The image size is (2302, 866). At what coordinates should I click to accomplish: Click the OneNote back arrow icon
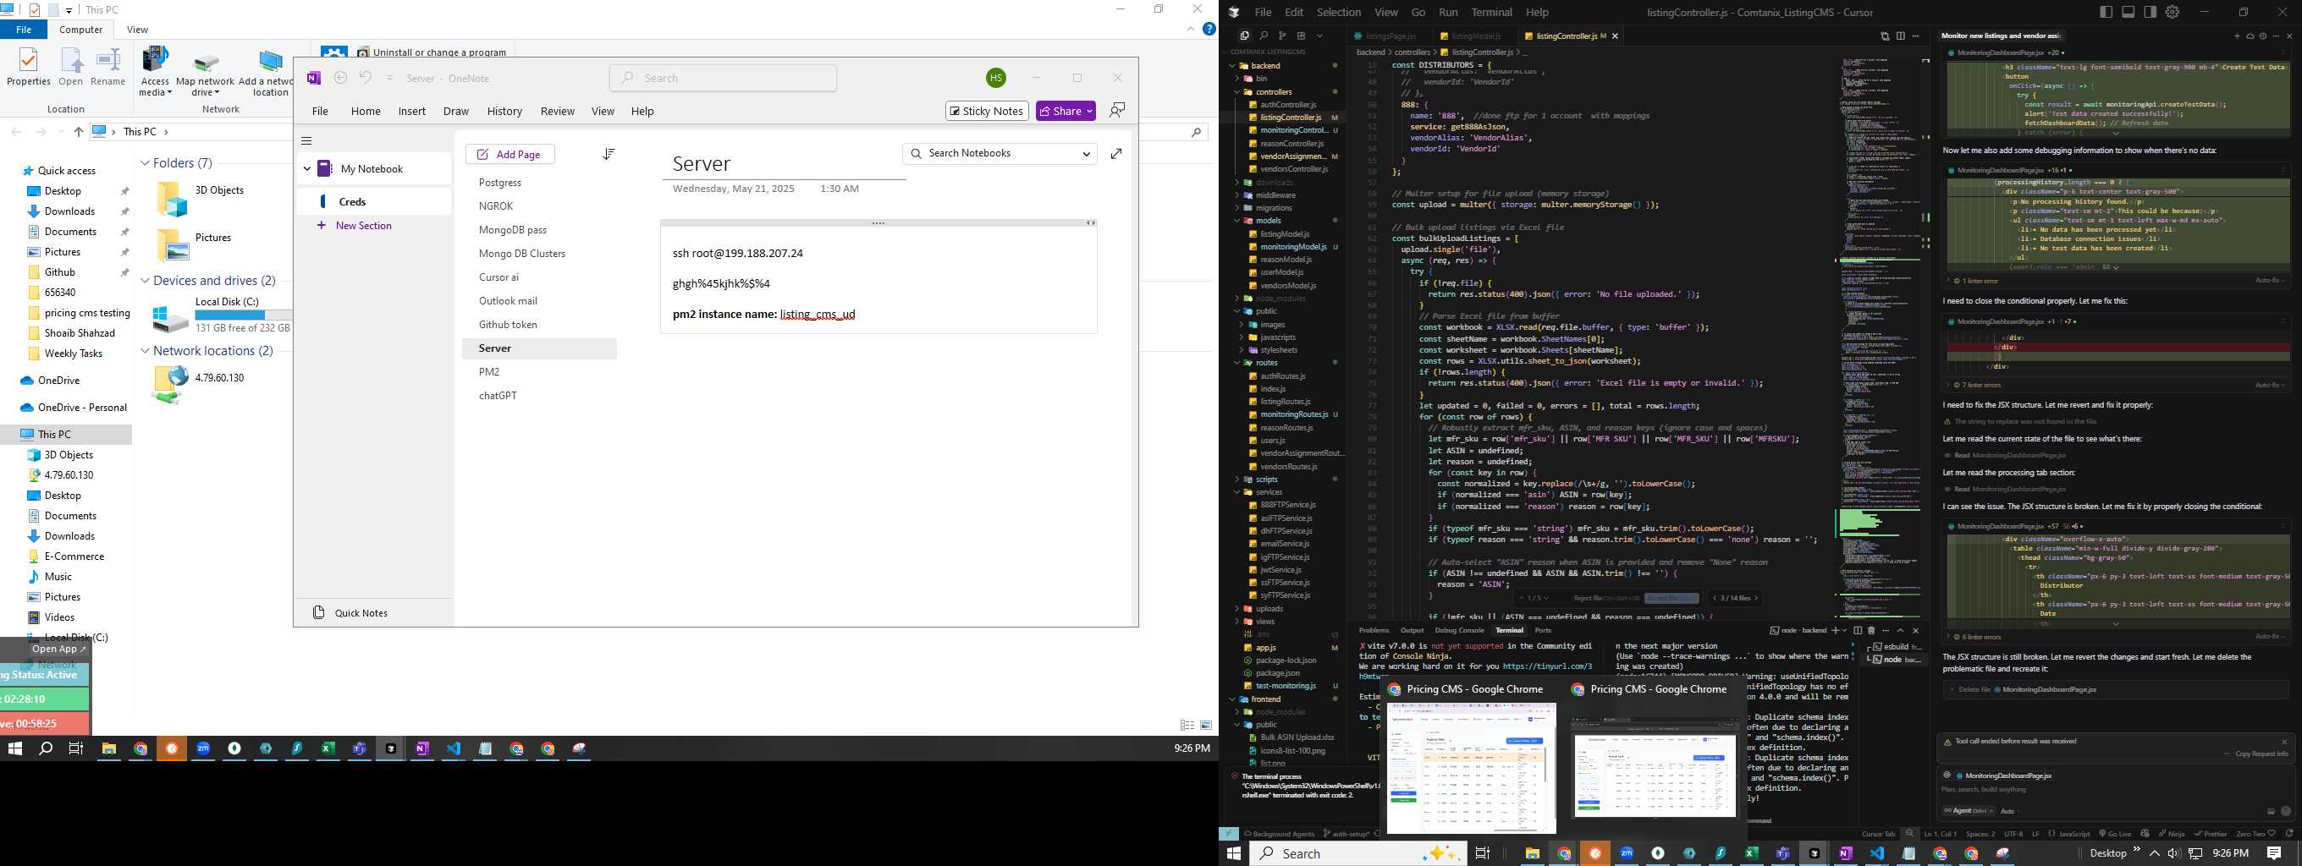point(340,79)
